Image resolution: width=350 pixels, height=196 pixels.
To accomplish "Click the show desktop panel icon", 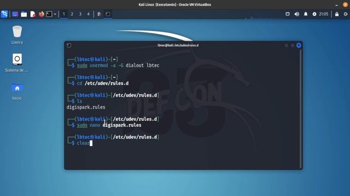I will pos(15,14).
